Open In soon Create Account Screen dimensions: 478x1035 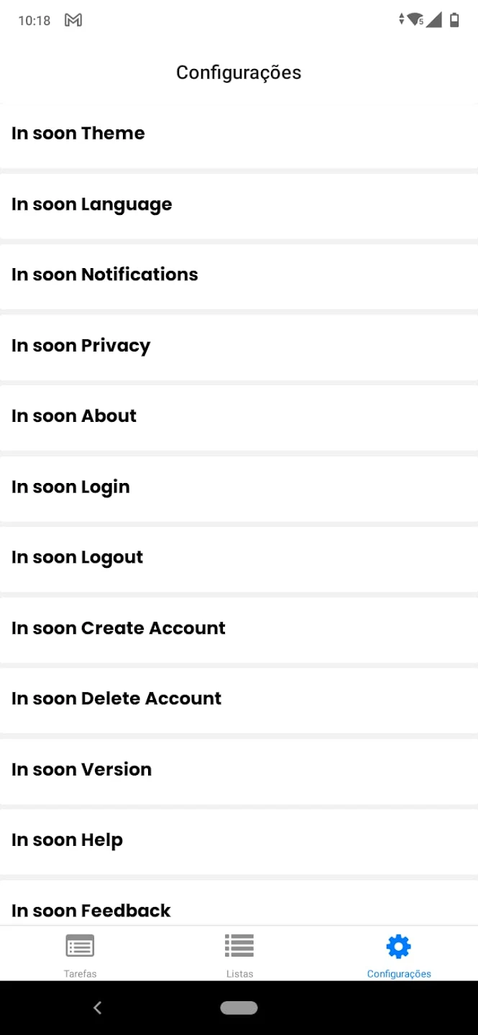click(239, 628)
